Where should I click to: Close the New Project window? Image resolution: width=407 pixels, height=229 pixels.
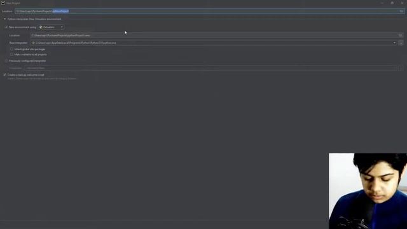[x=402, y=3]
